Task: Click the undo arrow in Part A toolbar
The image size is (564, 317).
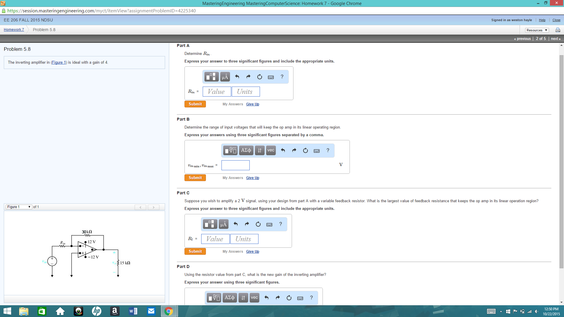Action: (237, 77)
